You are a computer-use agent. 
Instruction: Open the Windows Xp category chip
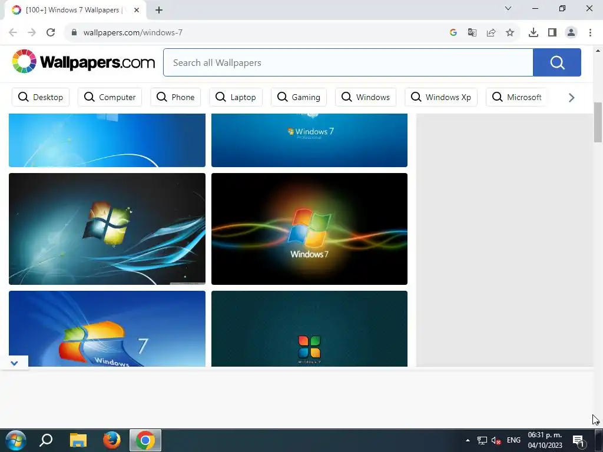[440, 97]
